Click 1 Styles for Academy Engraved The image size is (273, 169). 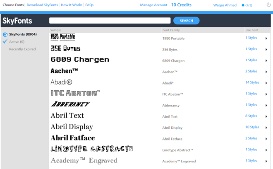point(251,160)
